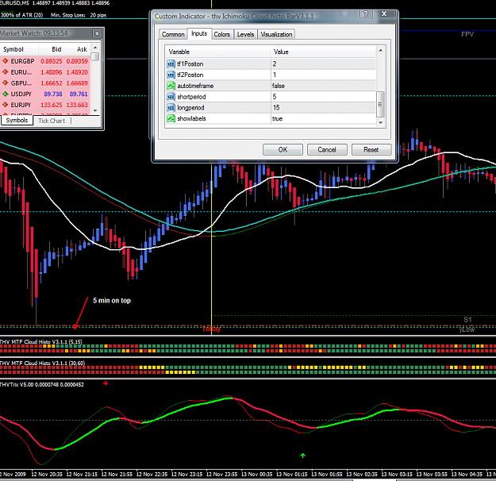Select the Inputs tab
This screenshot has width=496, height=481.
pyautogui.click(x=199, y=33)
